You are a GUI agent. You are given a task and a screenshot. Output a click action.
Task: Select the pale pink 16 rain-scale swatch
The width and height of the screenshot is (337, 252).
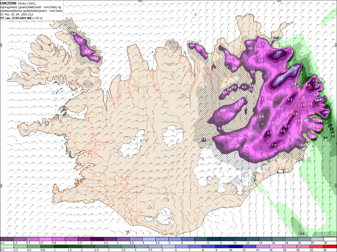pos(276,246)
